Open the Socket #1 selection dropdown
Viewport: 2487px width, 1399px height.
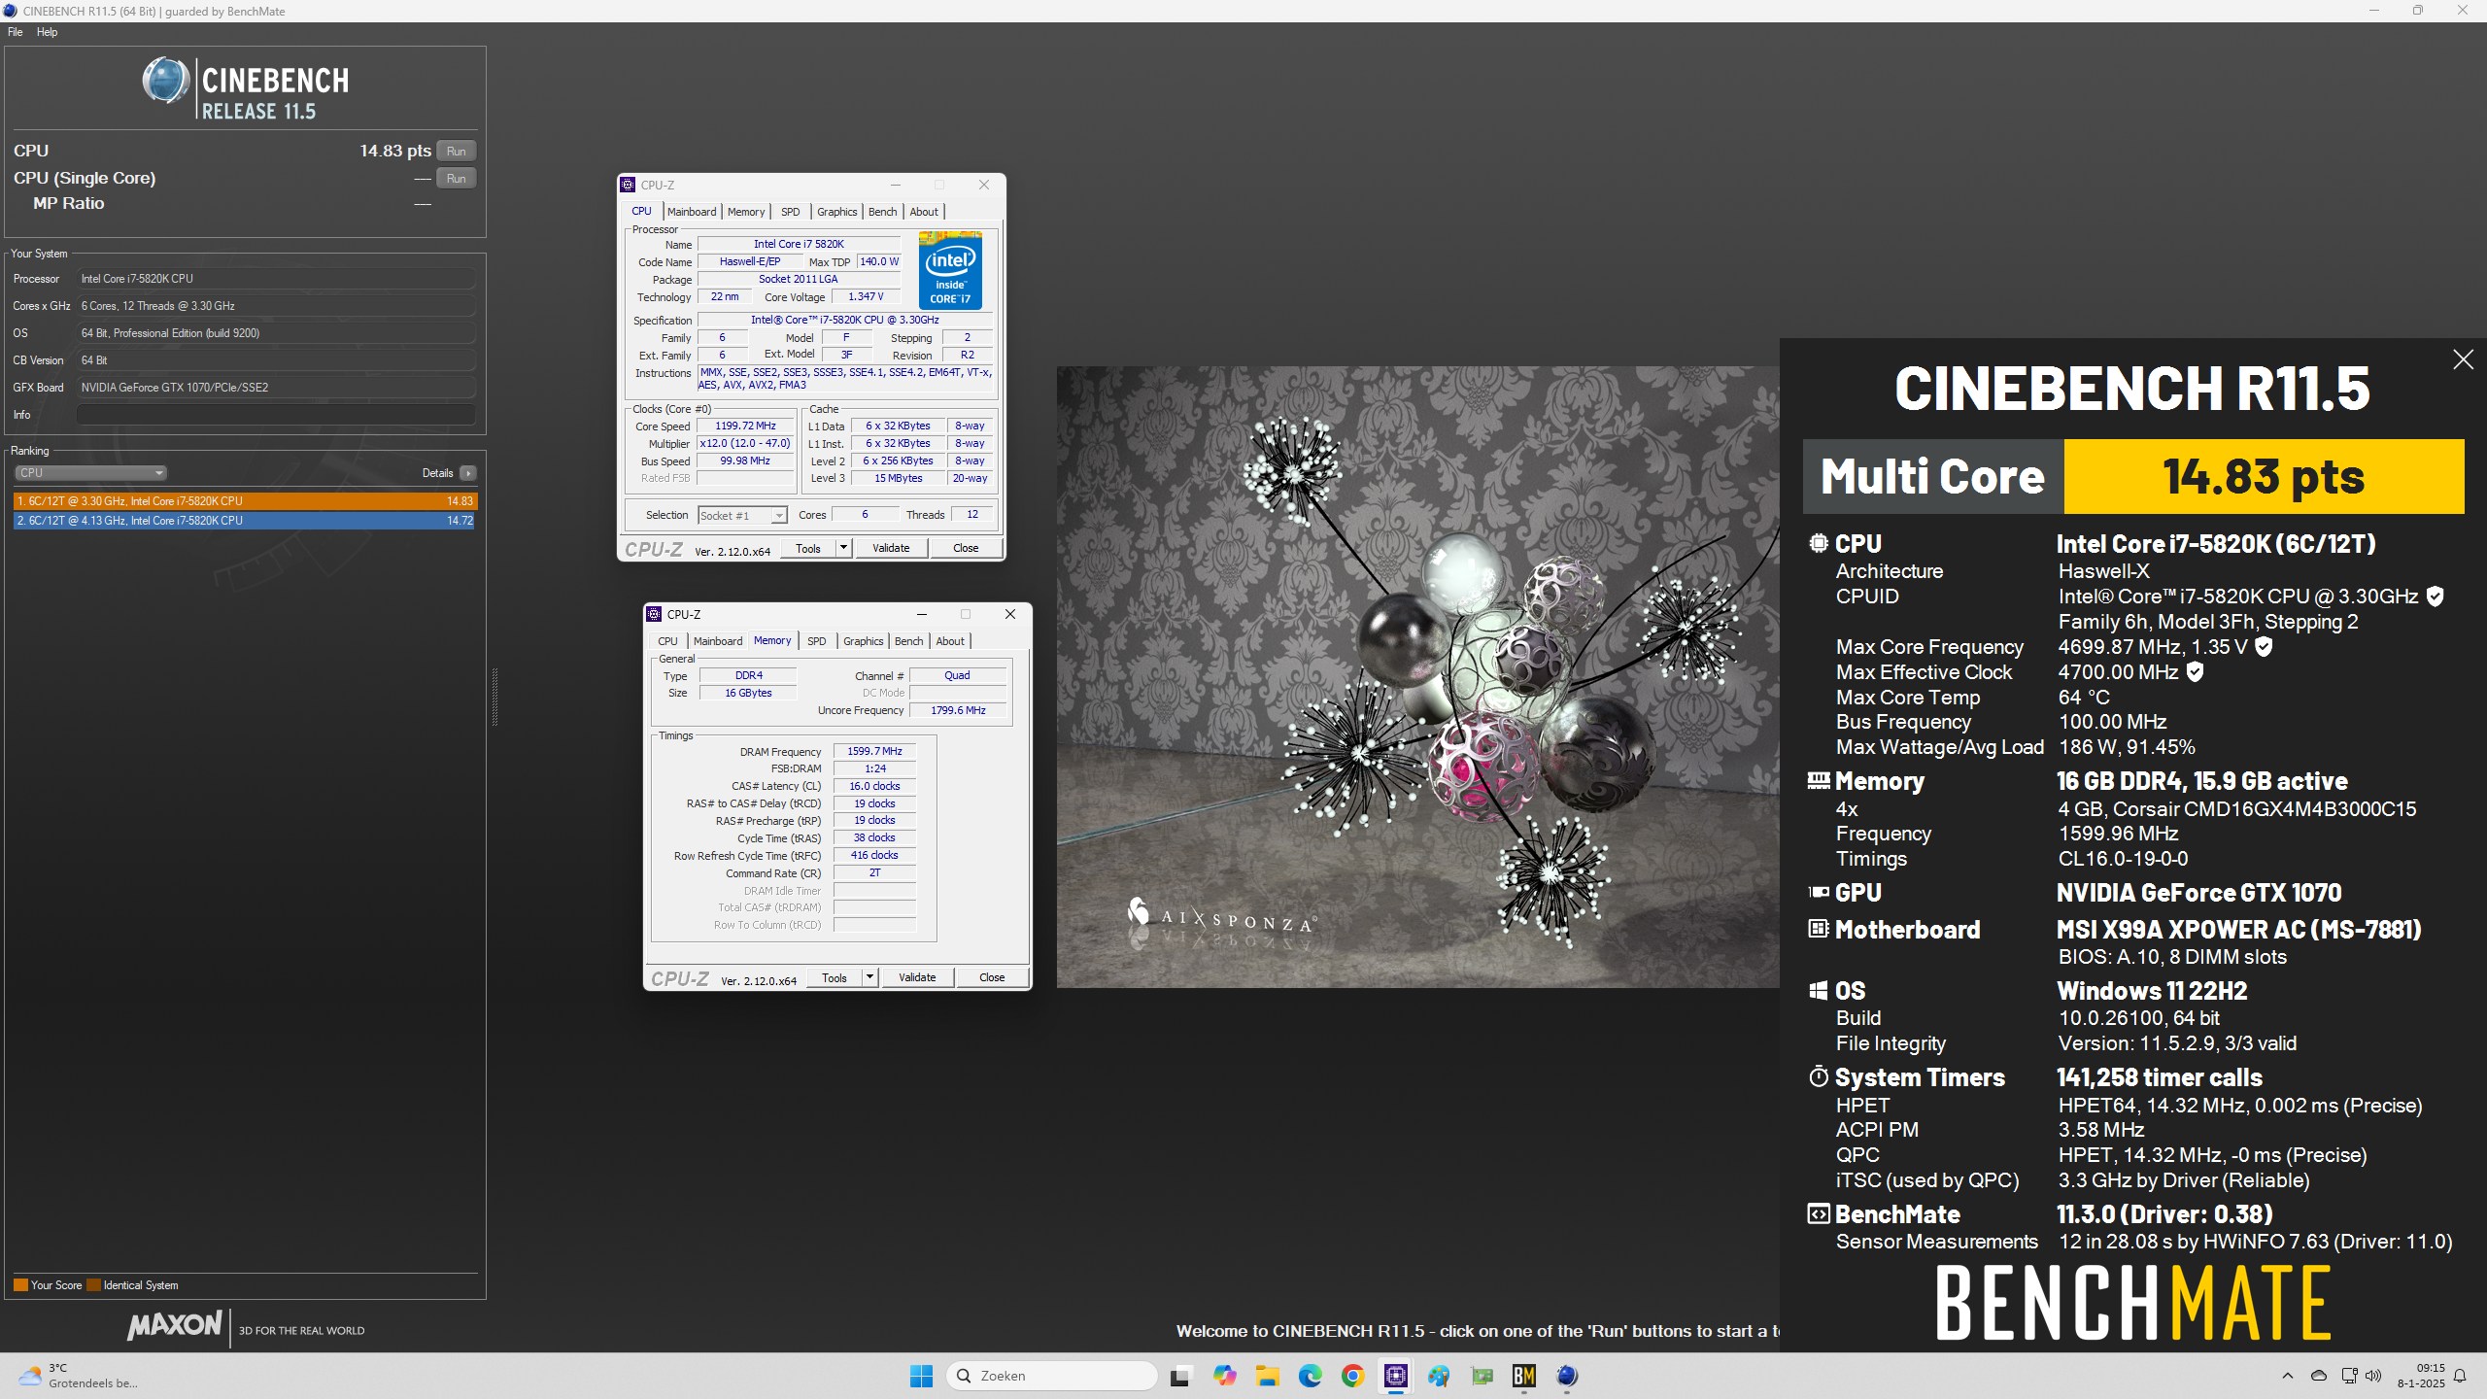pyautogui.click(x=742, y=516)
